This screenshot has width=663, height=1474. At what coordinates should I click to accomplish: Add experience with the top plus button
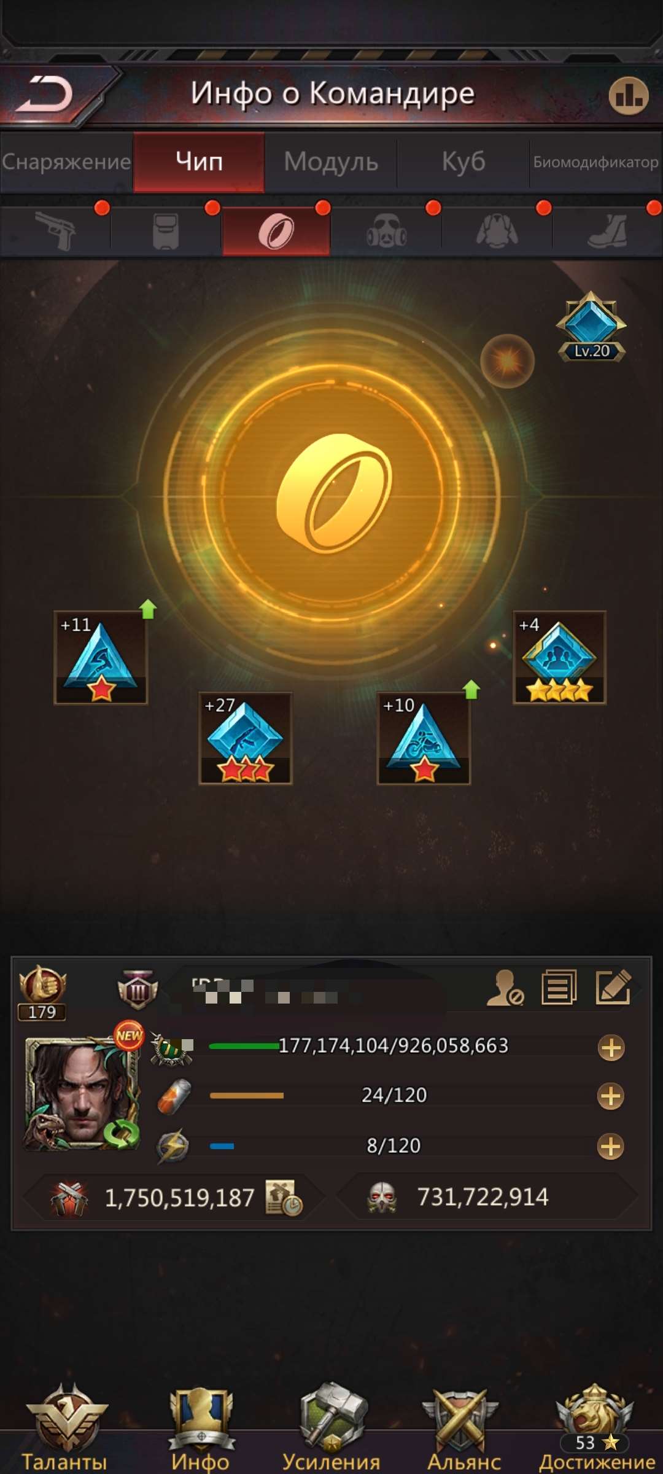611,1048
